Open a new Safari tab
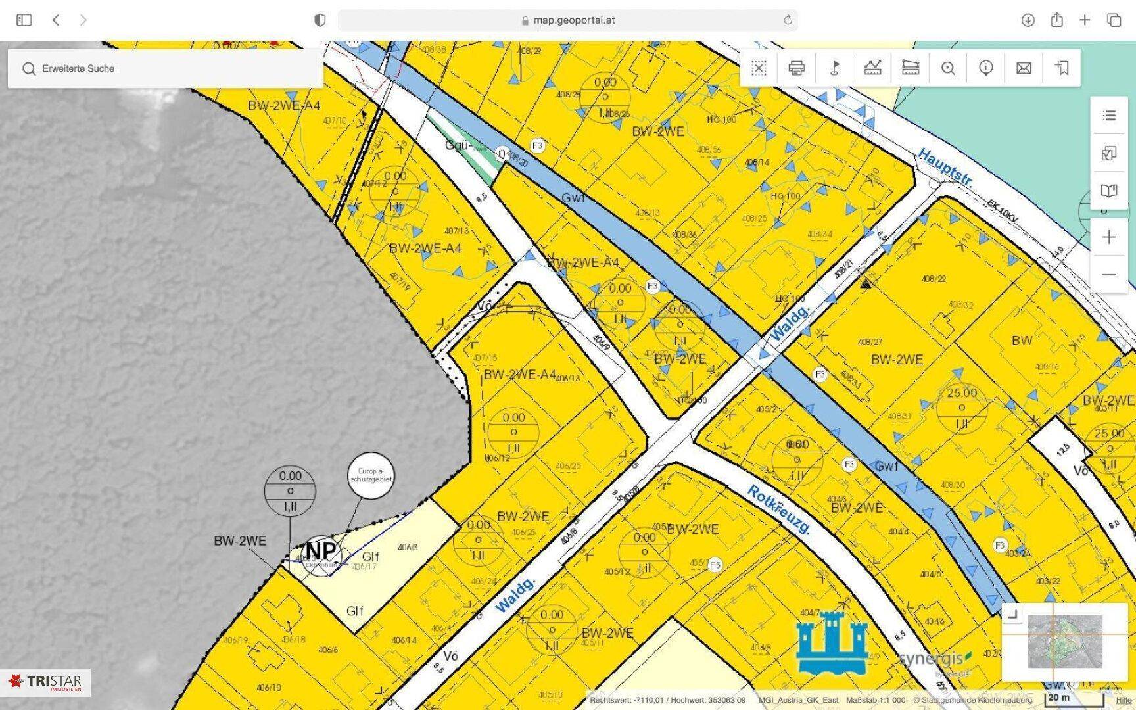1136x710 pixels. click(1085, 20)
